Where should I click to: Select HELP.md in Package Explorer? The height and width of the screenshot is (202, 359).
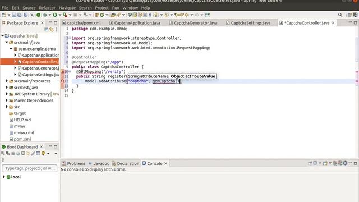tap(20, 120)
